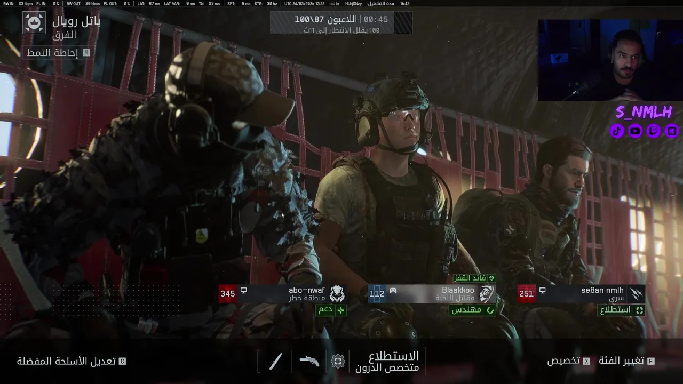This screenshot has height=384, width=683.
Task: Click the F key hint icon
Action: pos(651,361)
